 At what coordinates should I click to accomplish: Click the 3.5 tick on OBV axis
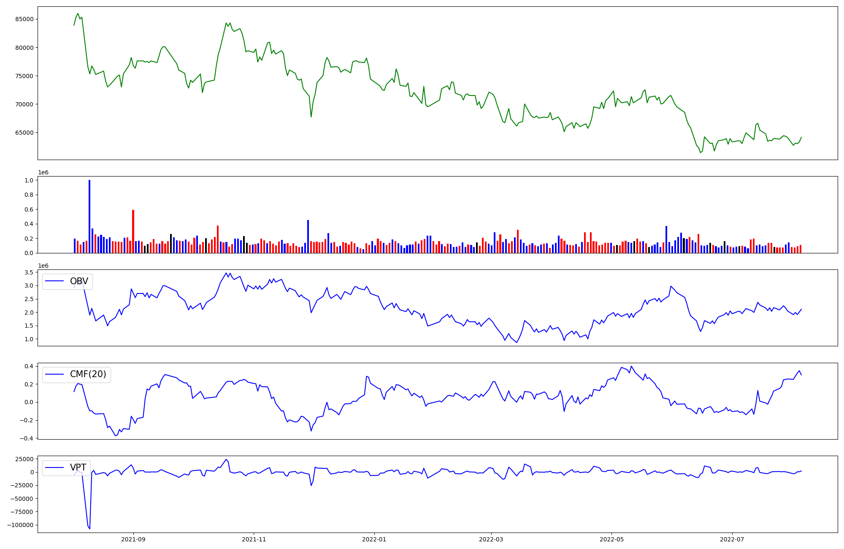click(x=30, y=272)
